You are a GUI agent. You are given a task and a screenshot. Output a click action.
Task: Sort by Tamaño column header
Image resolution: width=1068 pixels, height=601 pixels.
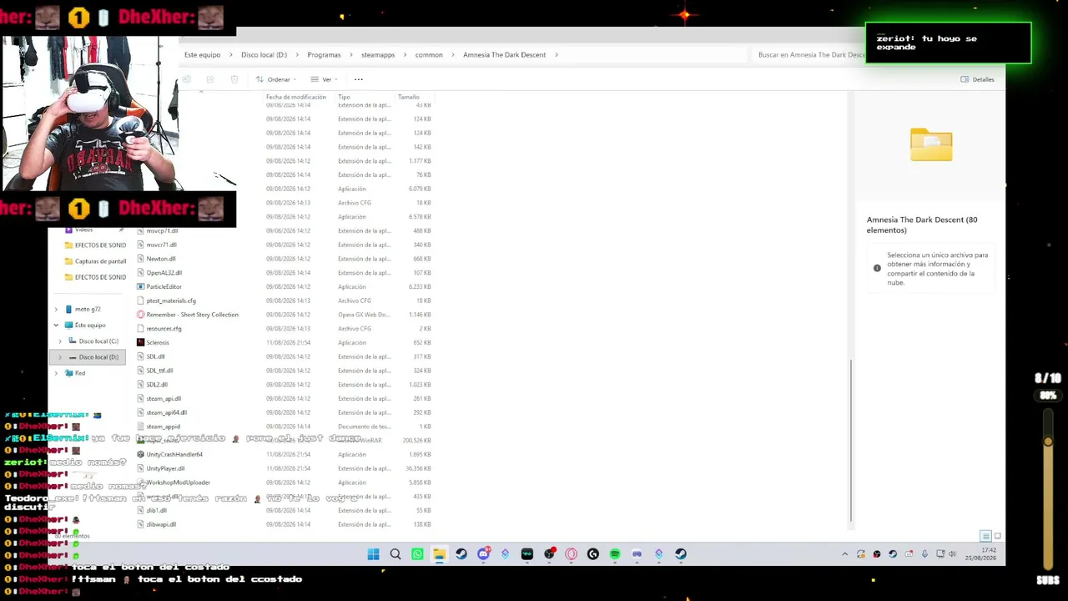(408, 97)
